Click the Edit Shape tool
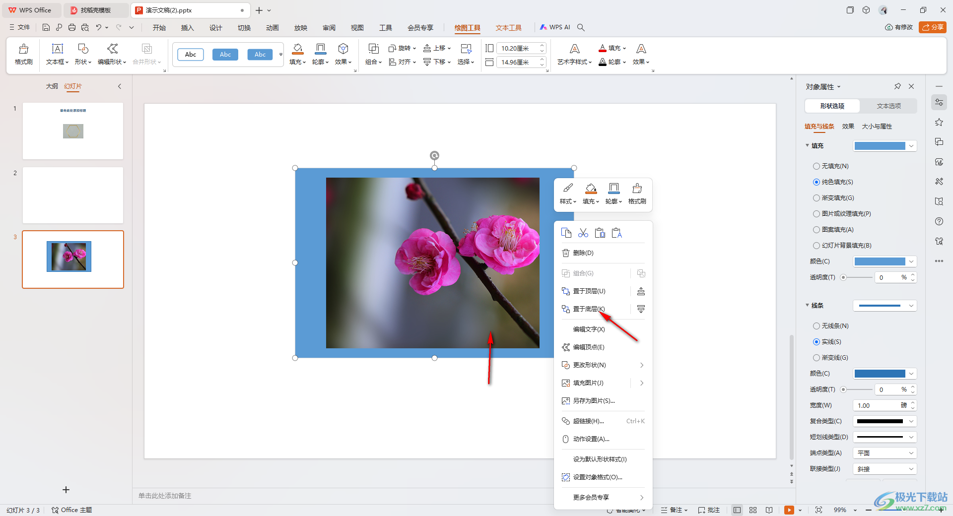The height and width of the screenshot is (516, 953). point(112,54)
